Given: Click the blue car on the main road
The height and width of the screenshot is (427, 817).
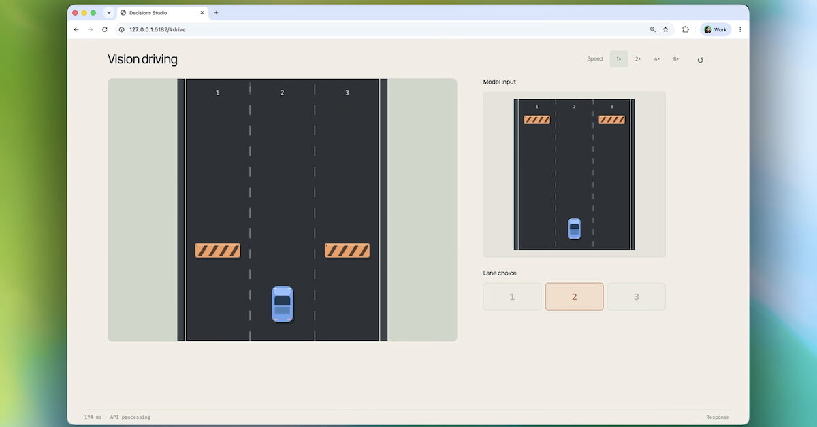Looking at the screenshot, I should coord(282,304).
